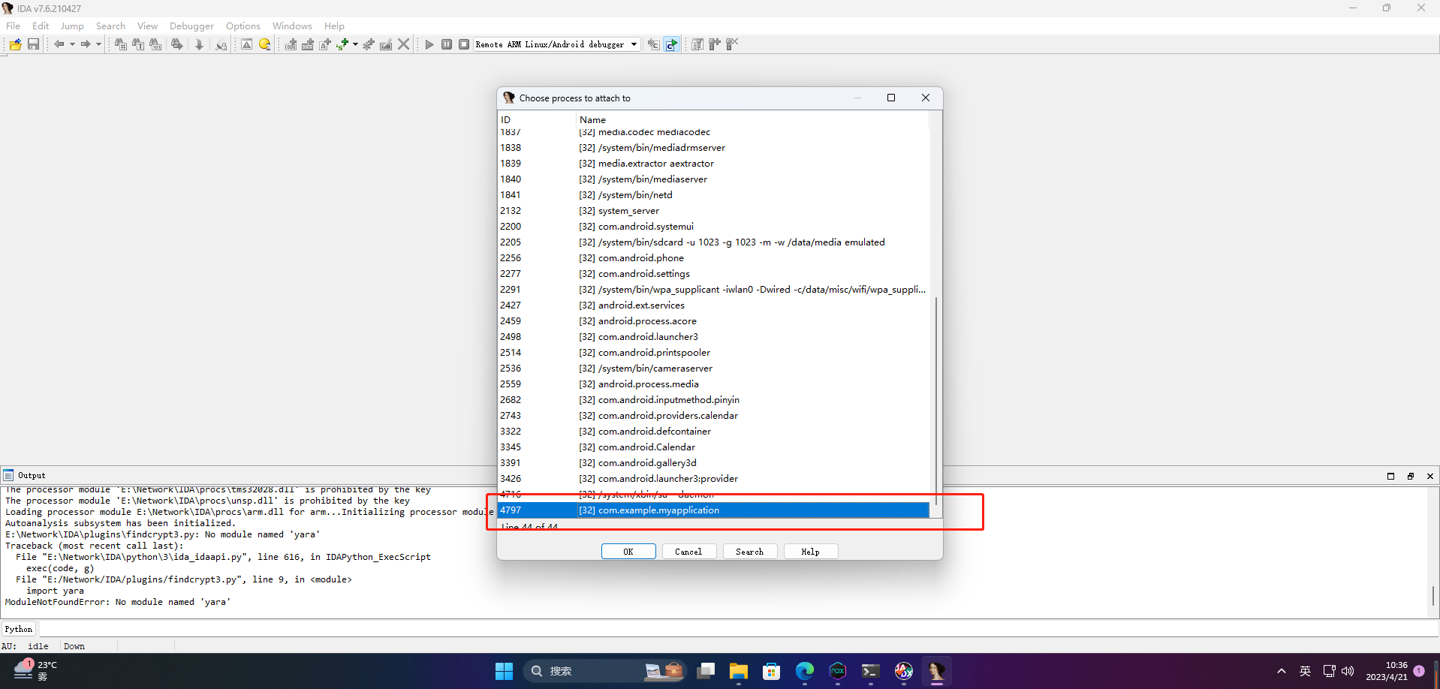Jump back with the left arrow icon
The width and height of the screenshot is (1440, 689).
(x=59, y=44)
